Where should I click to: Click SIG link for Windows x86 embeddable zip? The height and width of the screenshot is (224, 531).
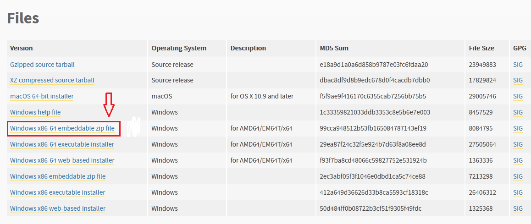[x=518, y=176]
